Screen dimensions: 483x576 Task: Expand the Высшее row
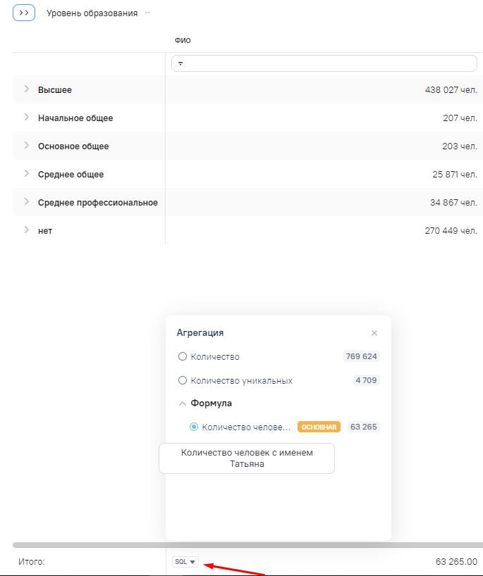pyautogui.click(x=27, y=89)
